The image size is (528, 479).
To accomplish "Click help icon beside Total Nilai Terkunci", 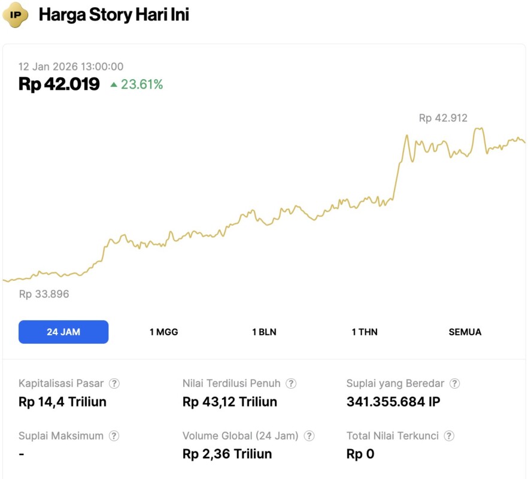I will (449, 436).
